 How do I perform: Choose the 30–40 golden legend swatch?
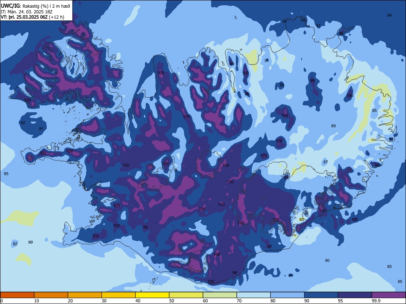click(x=119, y=295)
